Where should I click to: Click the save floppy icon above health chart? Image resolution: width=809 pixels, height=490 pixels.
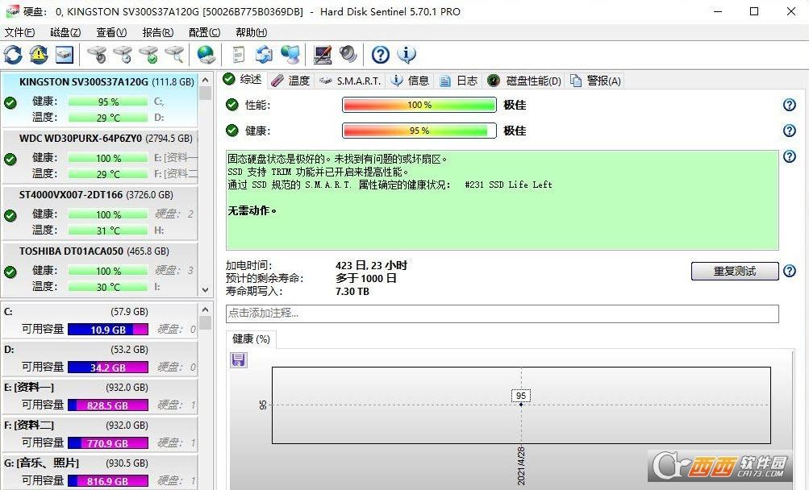[x=239, y=359]
